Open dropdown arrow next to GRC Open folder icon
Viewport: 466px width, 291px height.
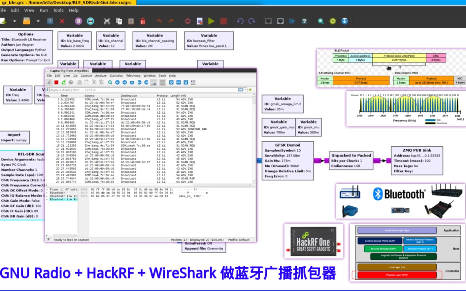pyautogui.click(x=38, y=21)
